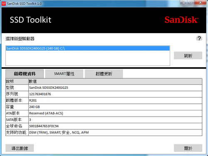This screenshot has height=156, width=208.
Task: Select the serial number 121763401876
Action: tap(115, 94)
